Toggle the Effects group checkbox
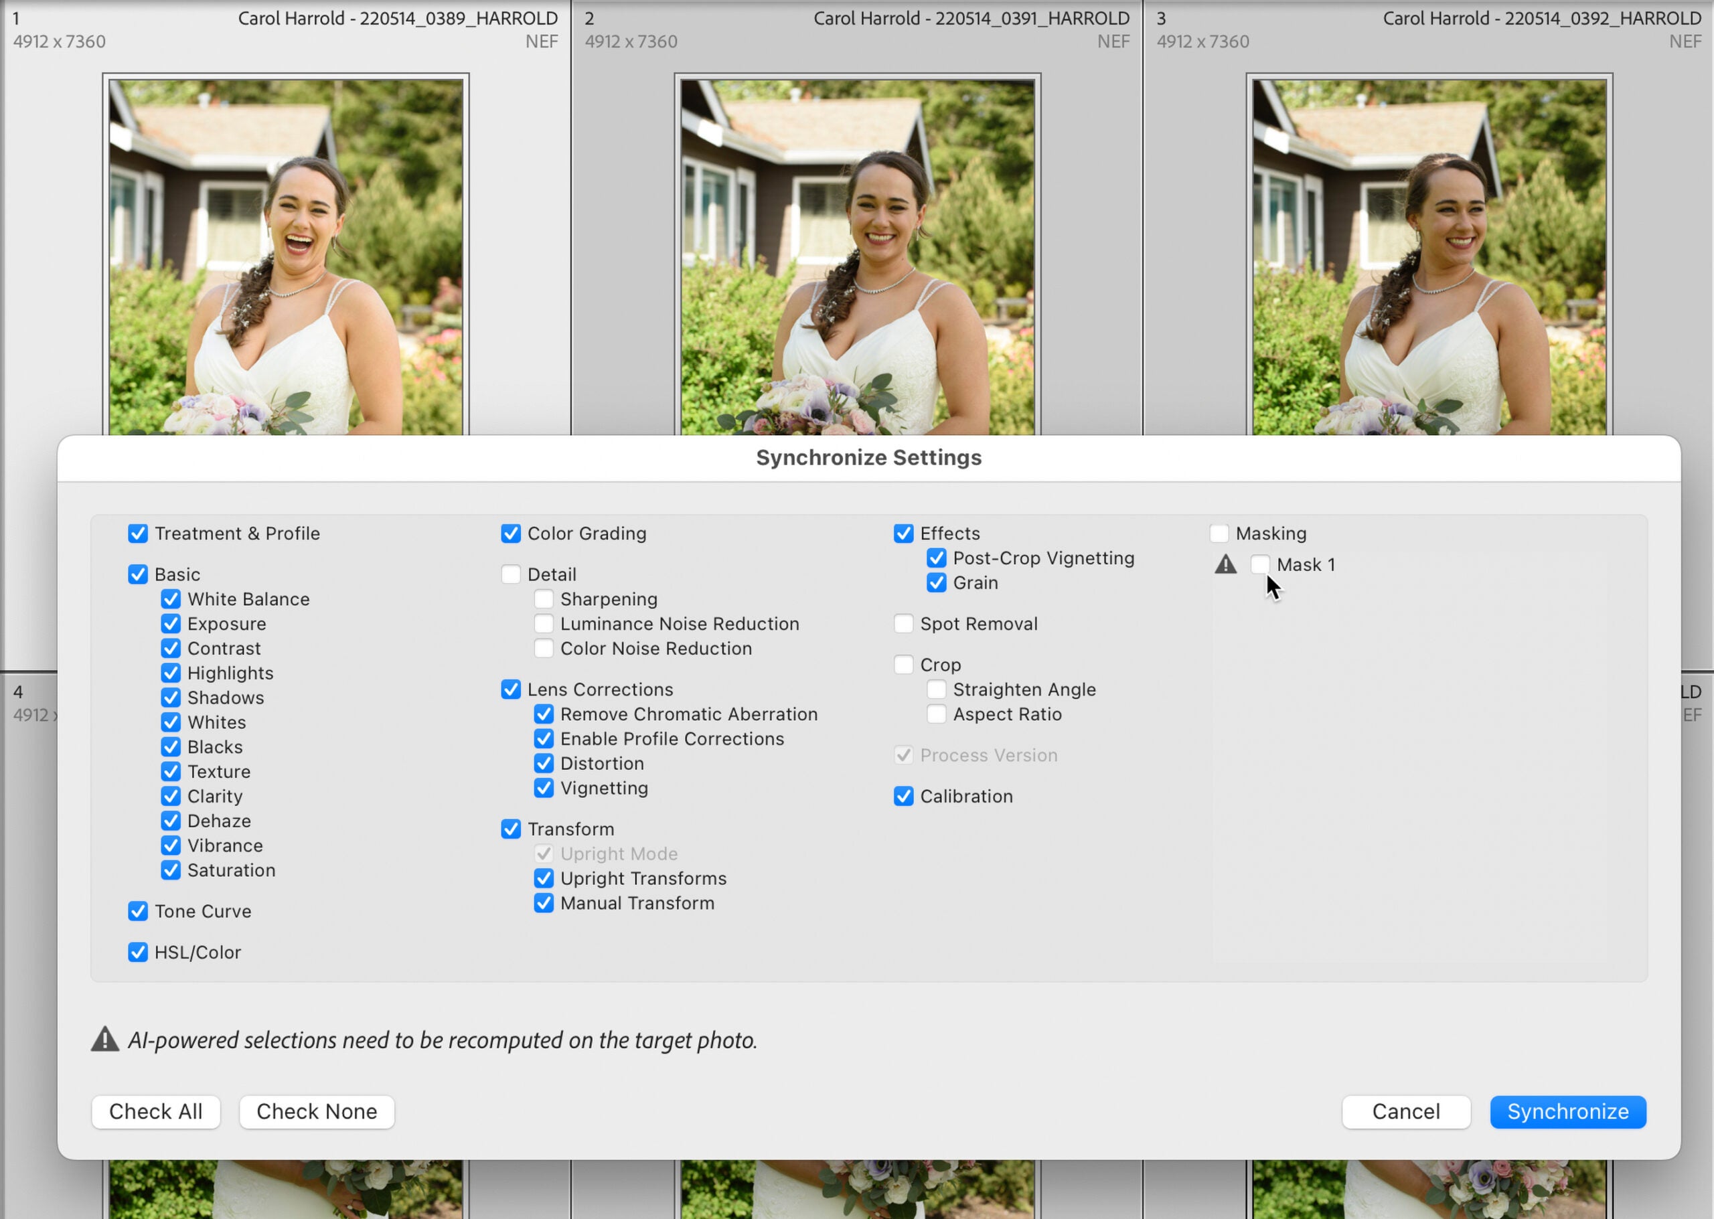 click(x=904, y=534)
